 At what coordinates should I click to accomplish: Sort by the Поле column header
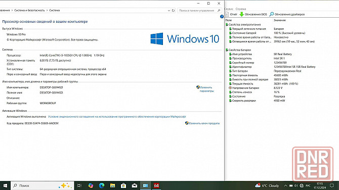(x=229, y=20)
